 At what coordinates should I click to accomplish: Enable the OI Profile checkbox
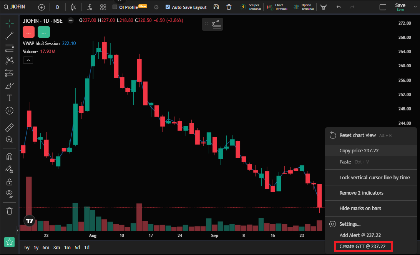(x=115, y=7)
